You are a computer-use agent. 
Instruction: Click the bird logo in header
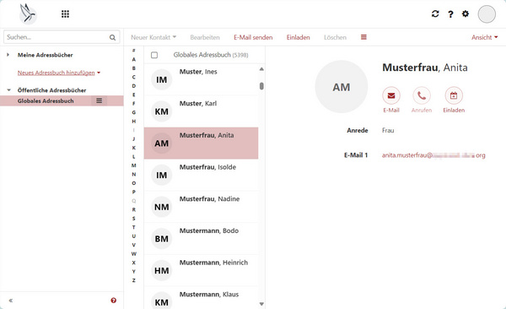click(x=28, y=14)
